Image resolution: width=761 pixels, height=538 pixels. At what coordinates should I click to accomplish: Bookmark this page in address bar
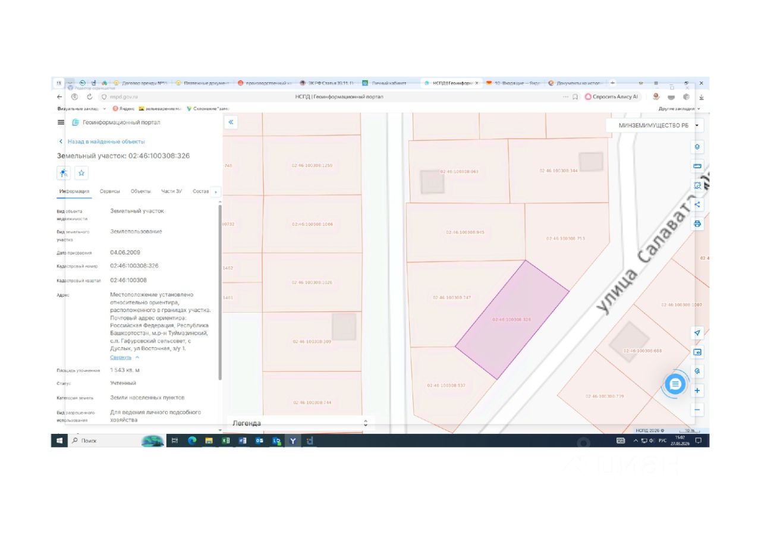click(575, 97)
